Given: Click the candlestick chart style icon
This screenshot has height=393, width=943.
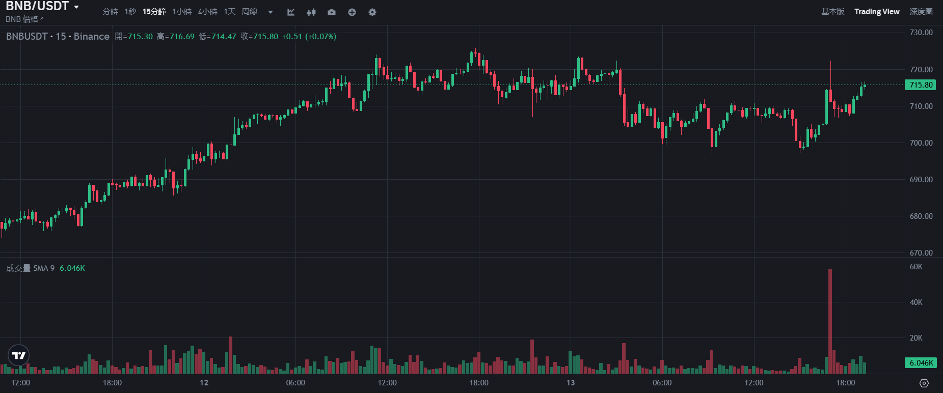Looking at the screenshot, I should [x=311, y=12].
